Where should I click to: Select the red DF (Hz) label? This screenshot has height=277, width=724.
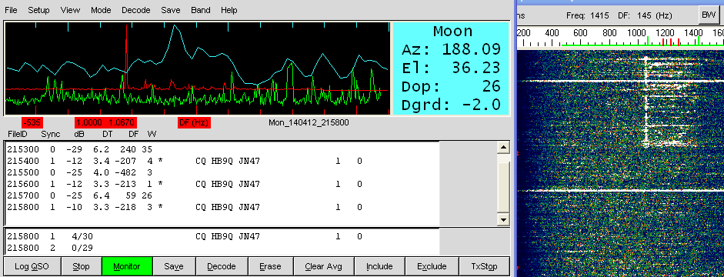coord(194,123)
